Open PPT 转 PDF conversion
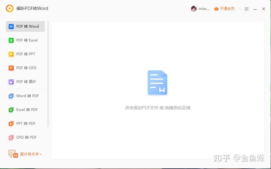271x169 pixels. coord(25,123)
